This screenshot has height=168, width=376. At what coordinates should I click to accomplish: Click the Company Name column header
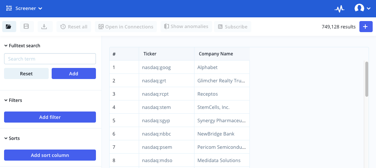tap(222, 54)
